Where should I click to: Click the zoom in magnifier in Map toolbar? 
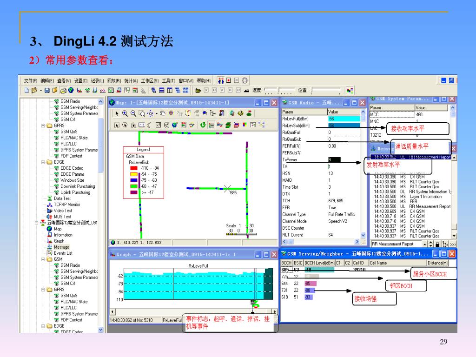(125, 113)
